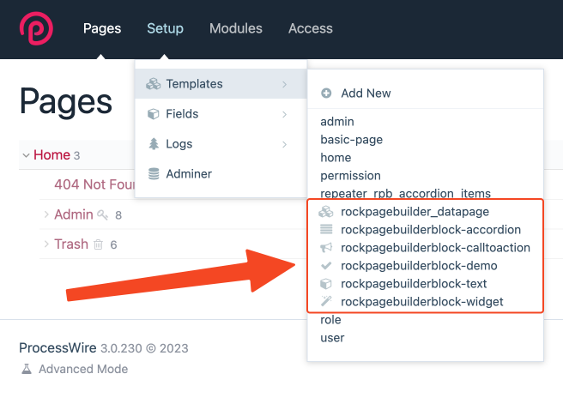Click the Add New plus icon
This screenshot has height=398, width=563.
click(326, 93)
